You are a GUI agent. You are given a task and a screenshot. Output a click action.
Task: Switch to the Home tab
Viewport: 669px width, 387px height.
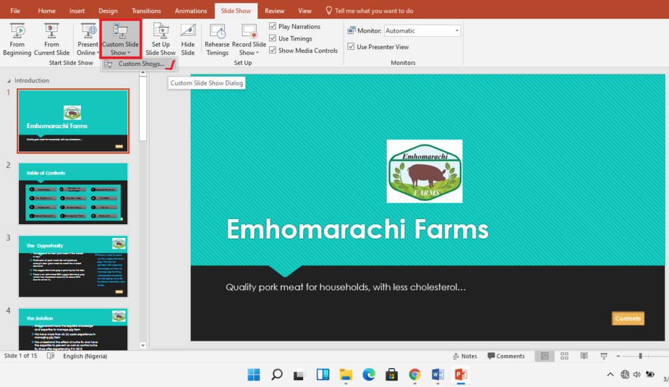[x=46, y=10]
